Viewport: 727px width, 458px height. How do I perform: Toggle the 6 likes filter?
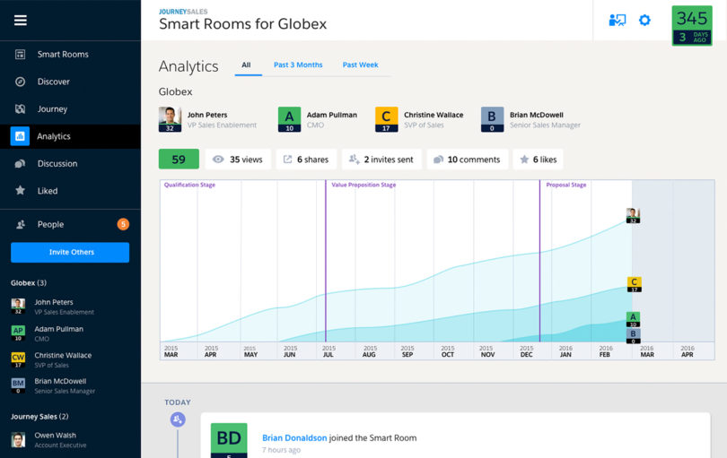click(538, 160)
